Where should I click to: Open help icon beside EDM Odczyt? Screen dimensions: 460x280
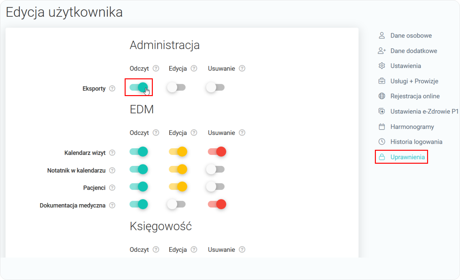tap(156, 133)
